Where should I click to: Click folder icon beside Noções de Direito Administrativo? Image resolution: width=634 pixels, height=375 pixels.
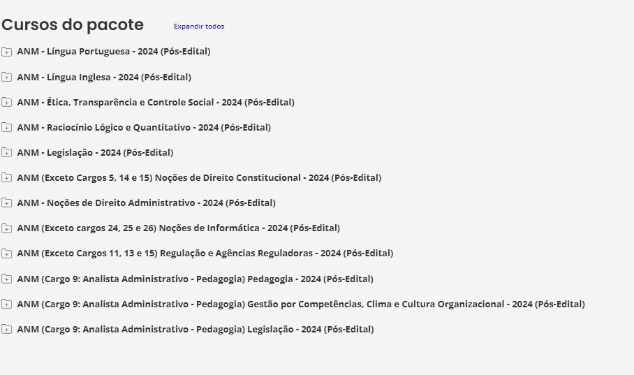pyautogui.click(x=6, y=203)
